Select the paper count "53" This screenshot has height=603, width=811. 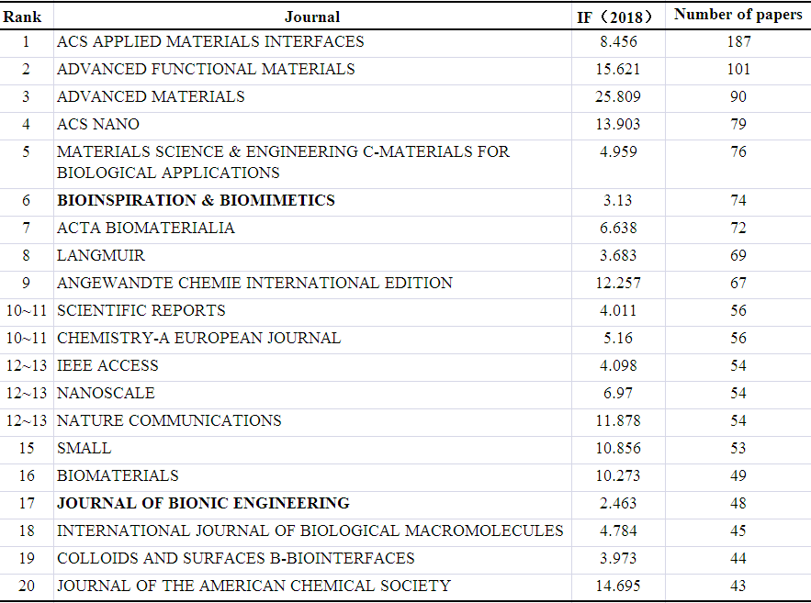click(x=738, y=448)
